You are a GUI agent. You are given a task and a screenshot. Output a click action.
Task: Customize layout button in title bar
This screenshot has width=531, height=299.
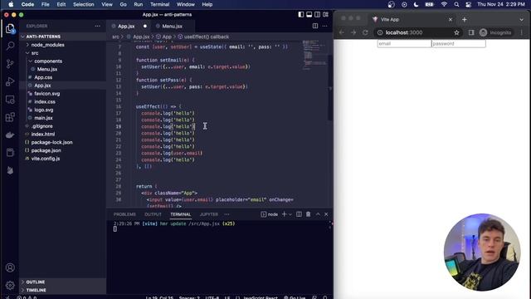(x=326, y=15)
